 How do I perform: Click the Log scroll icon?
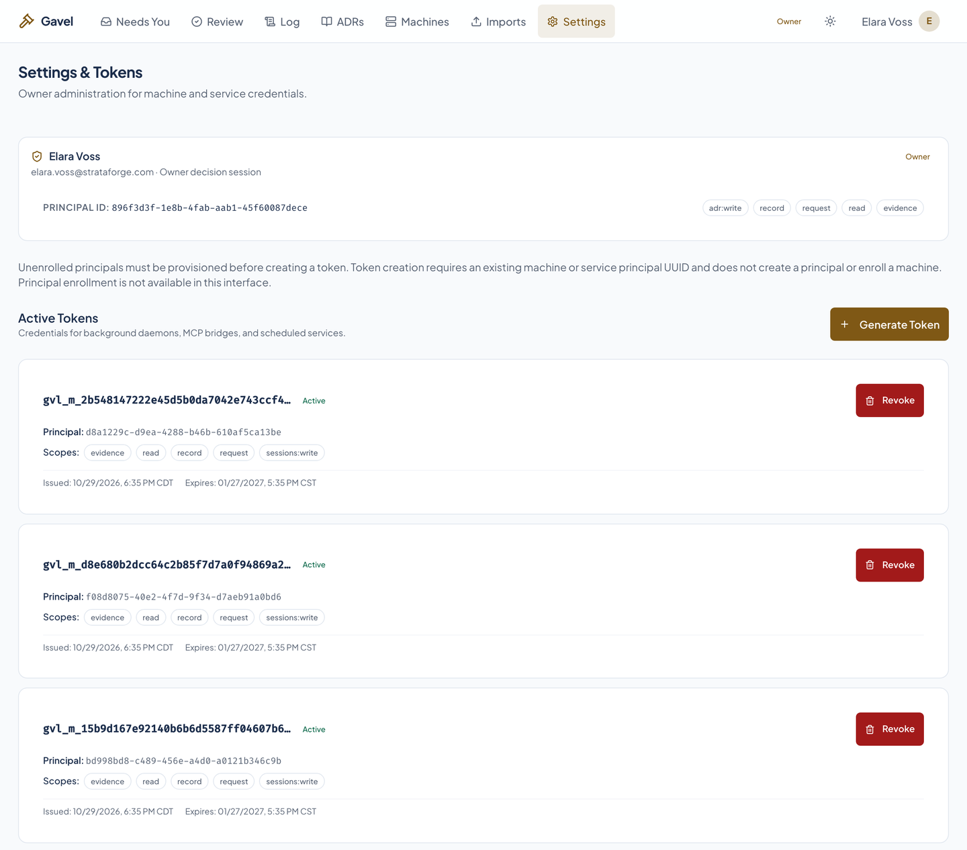point(270,21)
